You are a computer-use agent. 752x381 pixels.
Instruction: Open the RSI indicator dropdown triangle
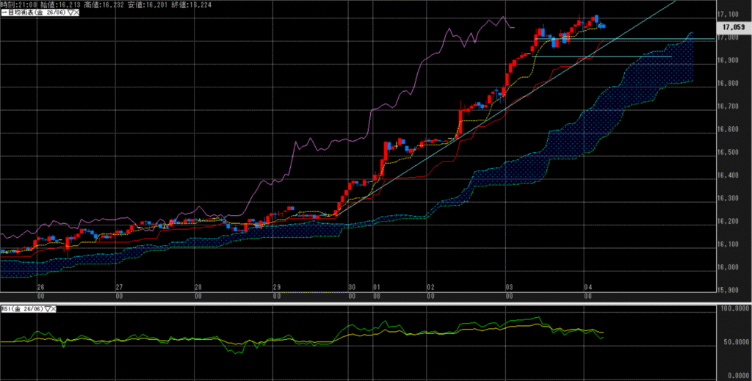click(x=48, y=309)
